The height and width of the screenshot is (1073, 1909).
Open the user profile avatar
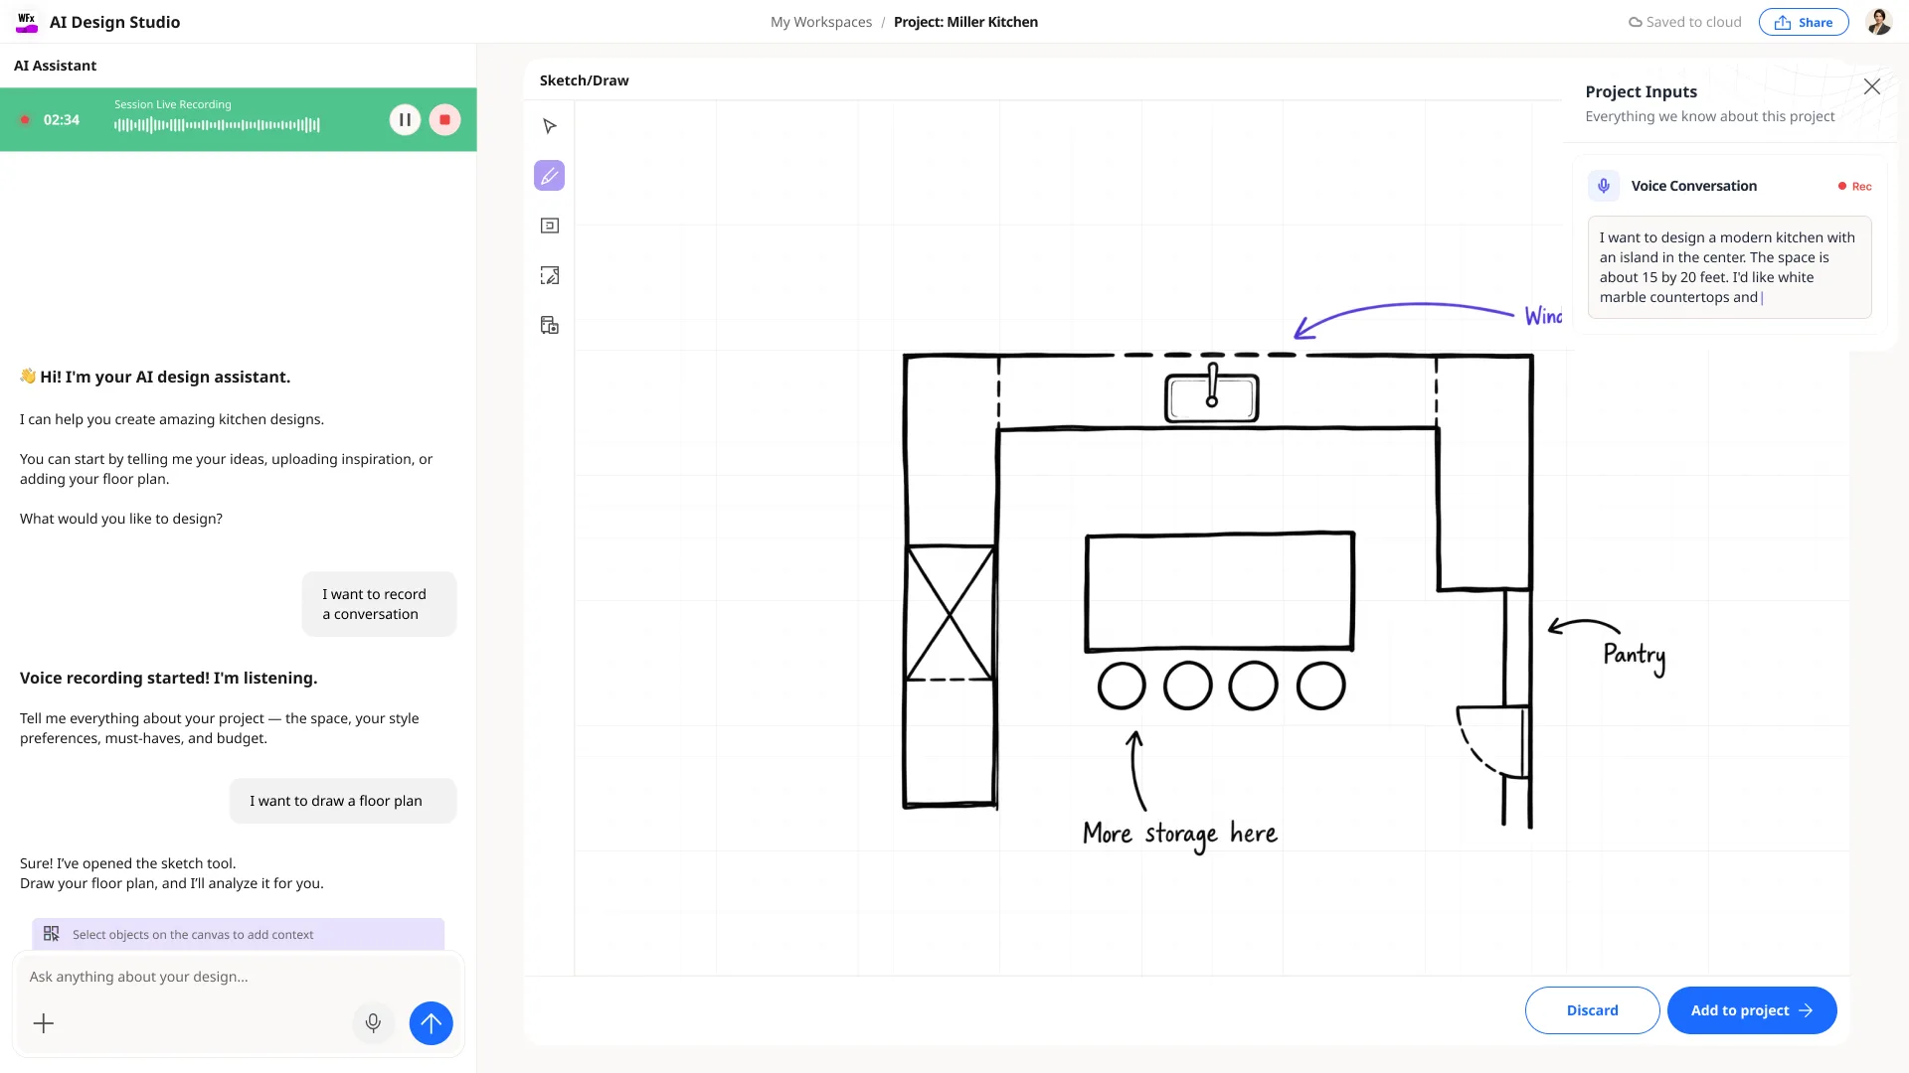coord(1878,22)
